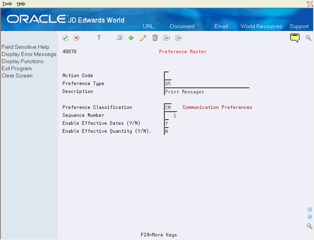Click the Email link in banner
Image resolution: width=314 pixels, height=240 pixels.
tap(221, 26)
